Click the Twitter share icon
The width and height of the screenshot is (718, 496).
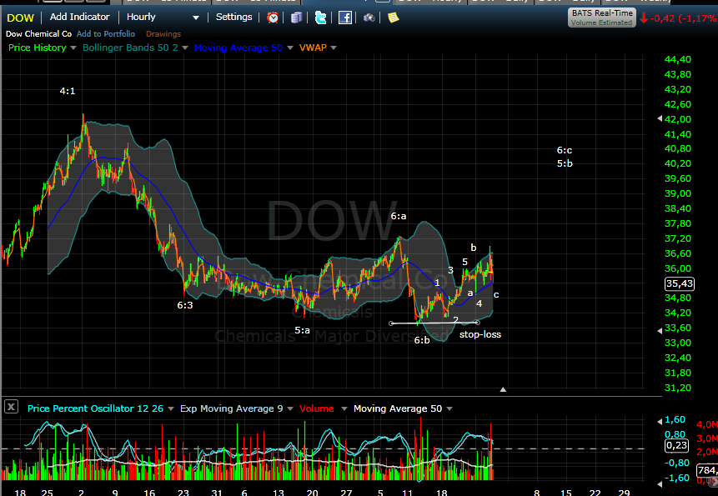(x=320, y=17)
